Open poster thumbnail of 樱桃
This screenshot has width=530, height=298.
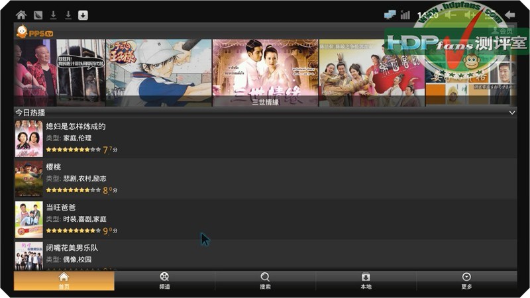tap(28, 179)
